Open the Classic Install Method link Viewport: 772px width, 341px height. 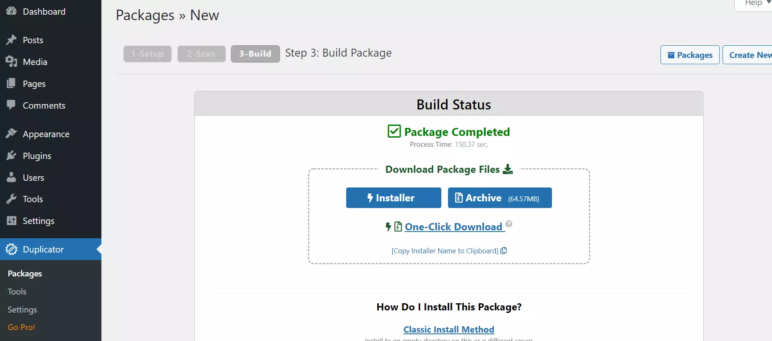[449, 329]
